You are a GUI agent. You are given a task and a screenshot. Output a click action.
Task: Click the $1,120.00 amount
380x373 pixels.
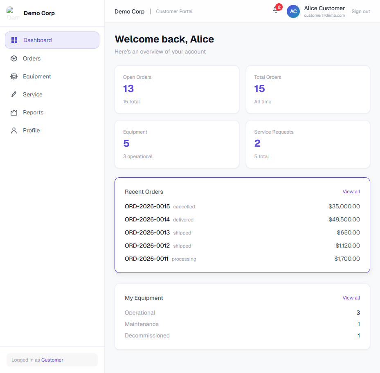[x=348, y=246]
